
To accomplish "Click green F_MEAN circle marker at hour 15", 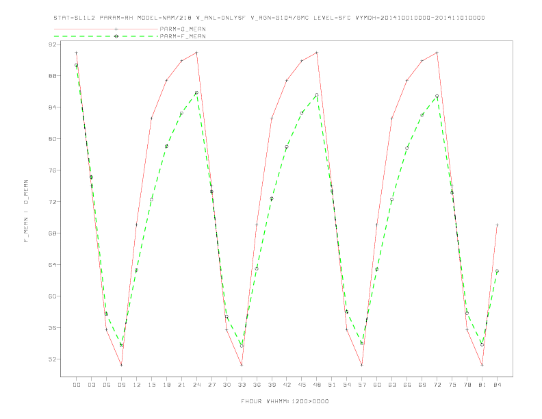I will point(151,199).
